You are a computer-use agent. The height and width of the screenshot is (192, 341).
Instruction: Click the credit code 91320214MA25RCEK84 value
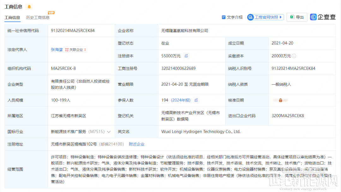(73, 31)
